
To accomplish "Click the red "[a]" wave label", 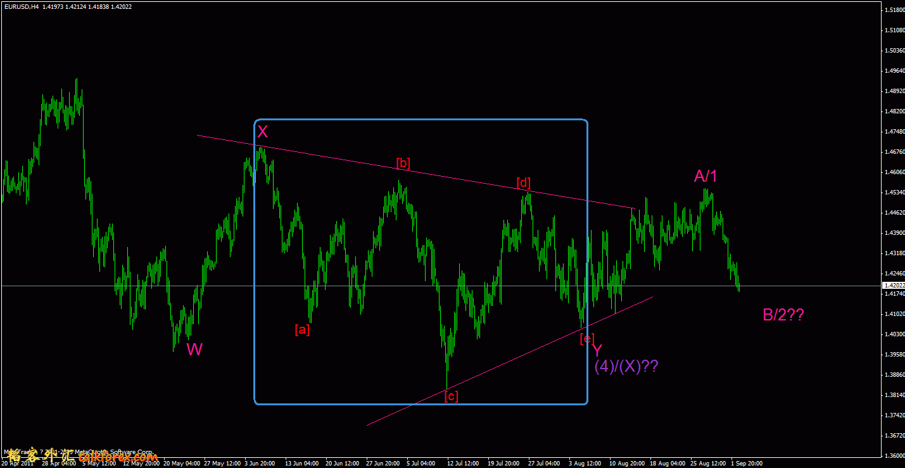I will click(x=302, y=329).
